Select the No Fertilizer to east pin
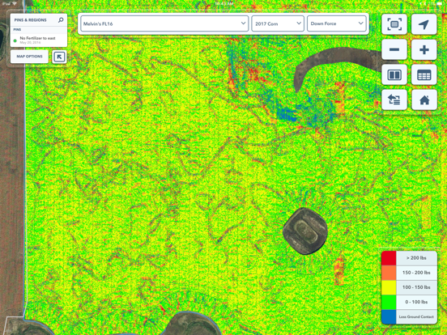The width and height of the screenshot is (447, 335). [39, 40]
